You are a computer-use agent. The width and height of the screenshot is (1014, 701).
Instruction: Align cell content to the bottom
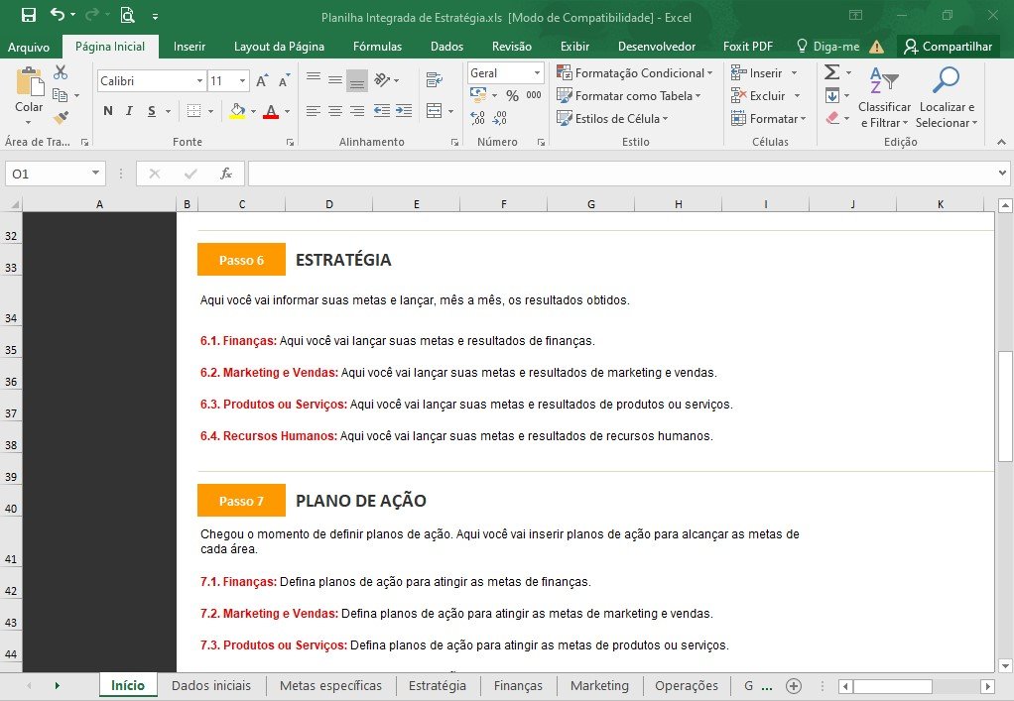click(x=356, y=80)
